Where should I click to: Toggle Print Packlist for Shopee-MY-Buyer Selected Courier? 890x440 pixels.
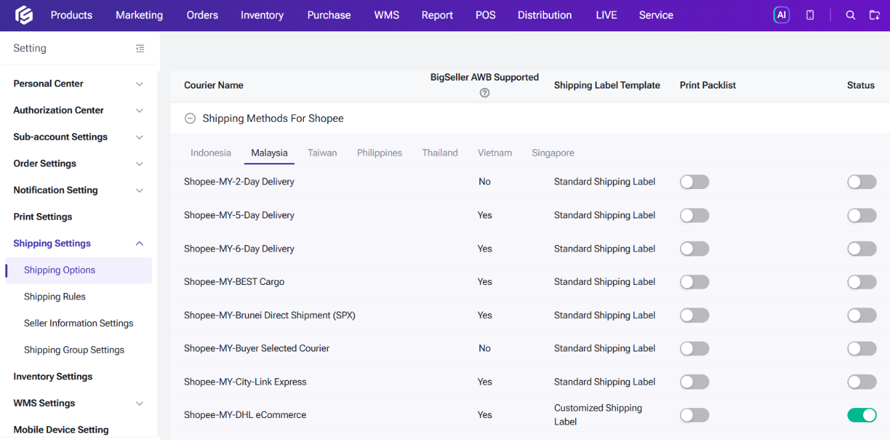(x=695, y=348)
